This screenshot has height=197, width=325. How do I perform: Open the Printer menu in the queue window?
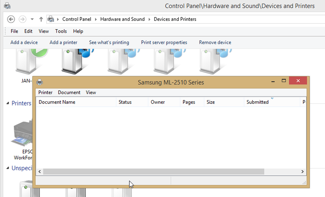point(45,92)
